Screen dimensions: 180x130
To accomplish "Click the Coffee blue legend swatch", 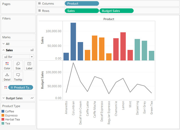I will pos(3,111).
